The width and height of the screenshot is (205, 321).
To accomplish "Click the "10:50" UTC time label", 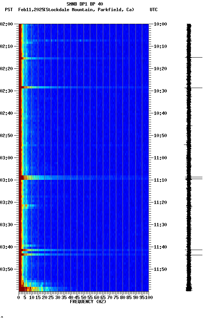I will [160, 136].
